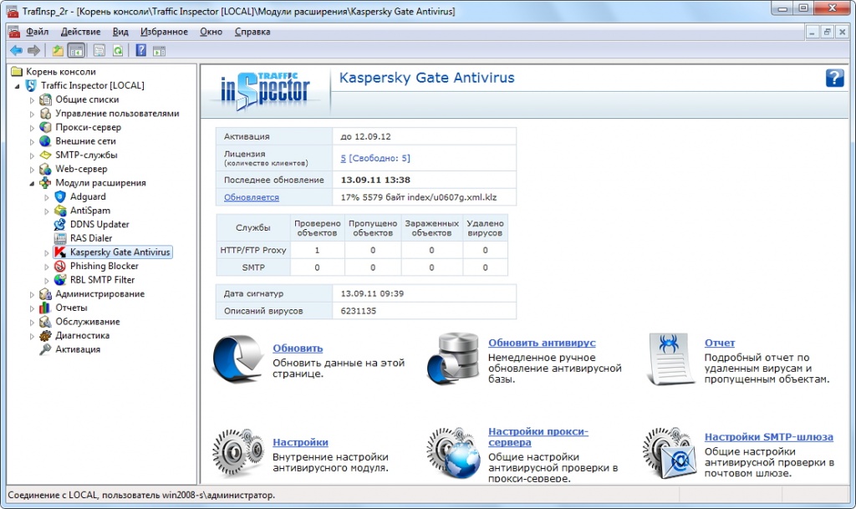
Task: Open the Вид menu
Action: click(120, 32)
